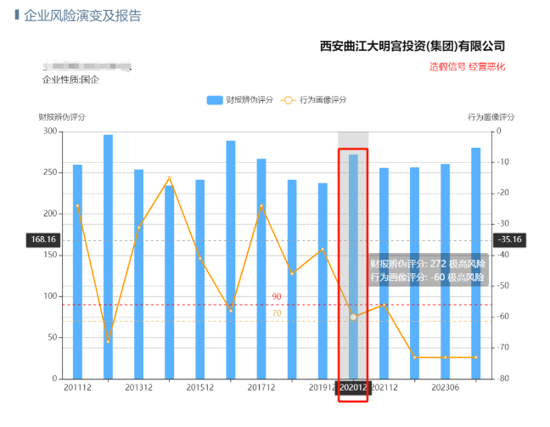
Task: Select the tallest bar after 201112
Action: 108,257
